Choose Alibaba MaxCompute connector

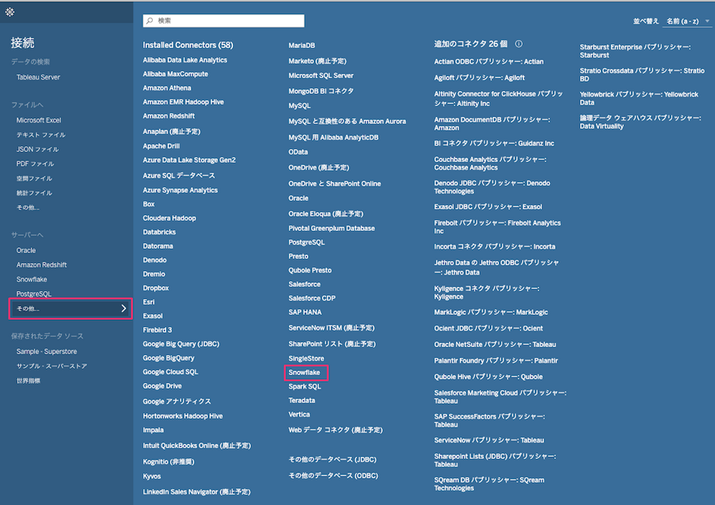[x=175, y=74]
